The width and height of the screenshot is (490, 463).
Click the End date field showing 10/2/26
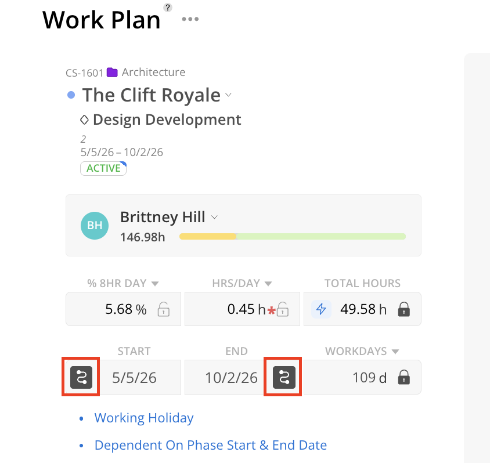(231, 378)
